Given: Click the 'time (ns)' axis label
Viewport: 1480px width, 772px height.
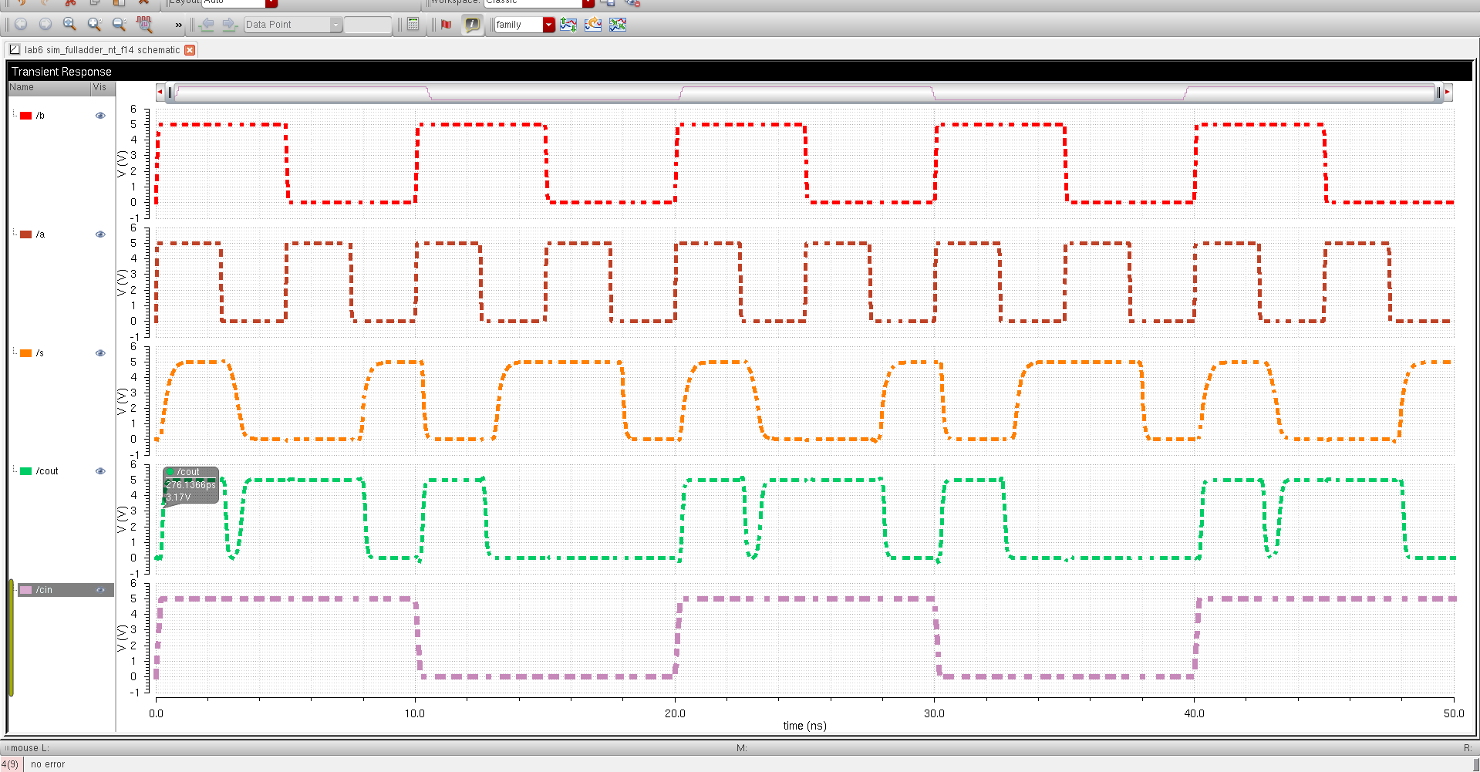Looking at the screenshot, I should (804, 726).
